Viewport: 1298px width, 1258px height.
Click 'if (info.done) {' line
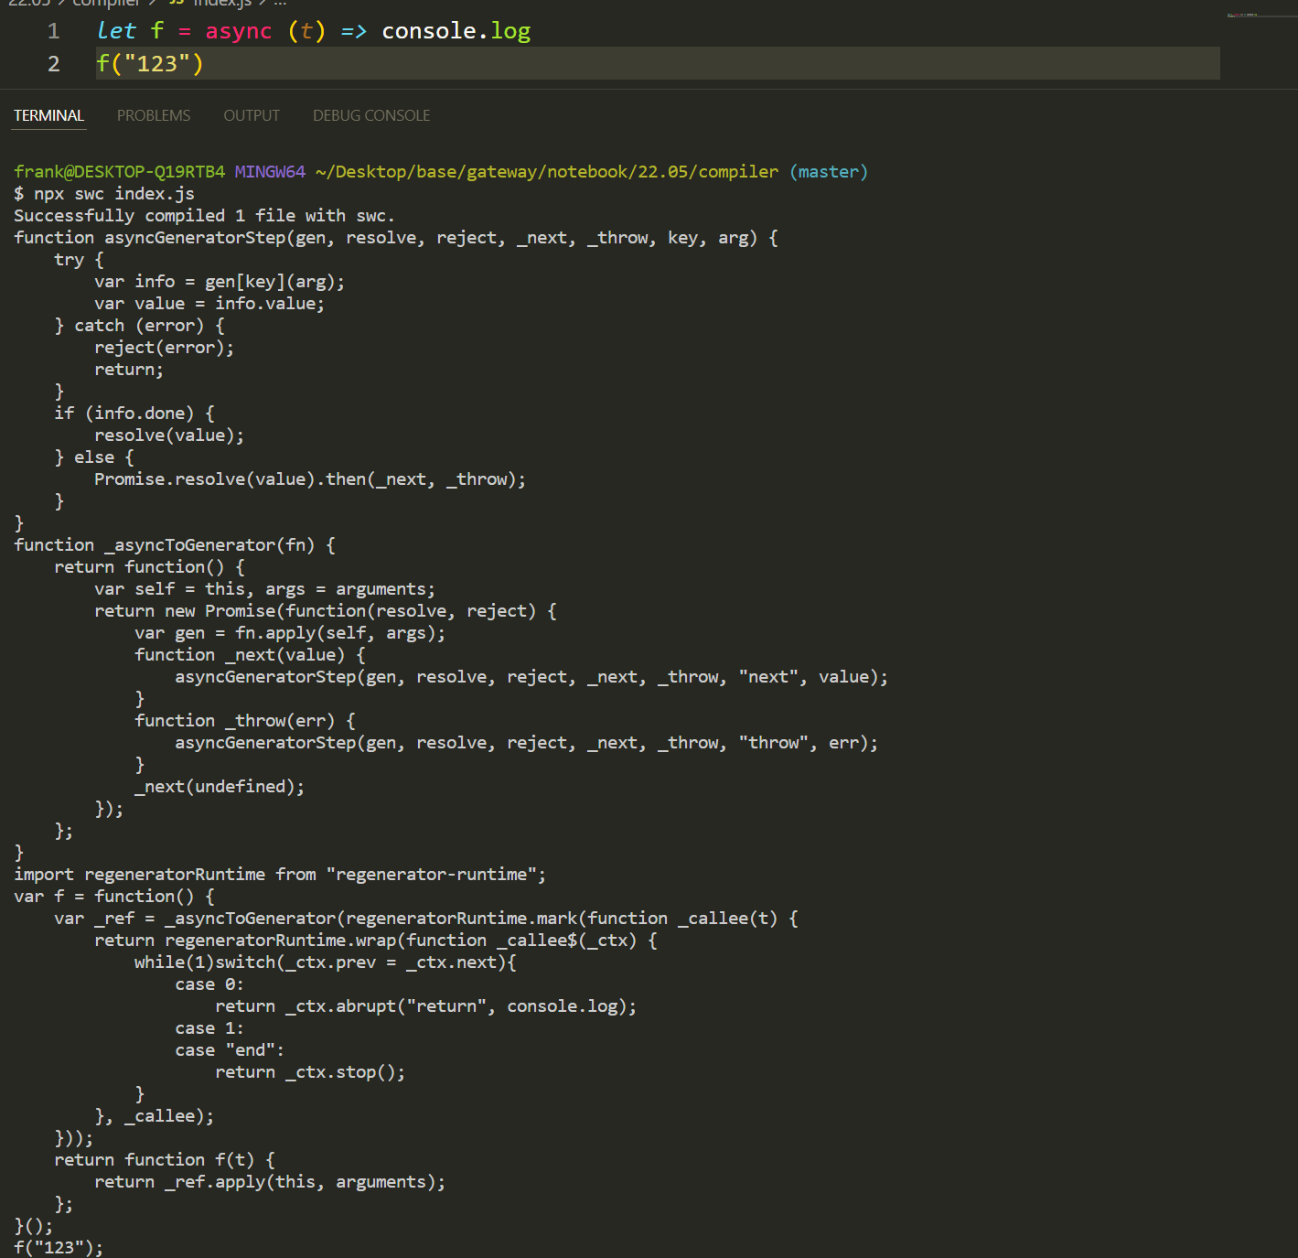click(x=134, y=414)
